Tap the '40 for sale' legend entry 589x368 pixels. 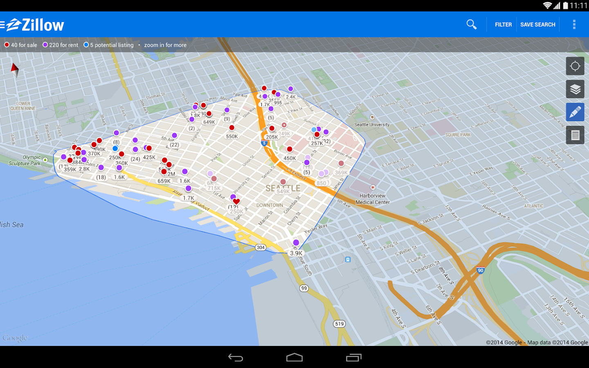tap(21, 45)
